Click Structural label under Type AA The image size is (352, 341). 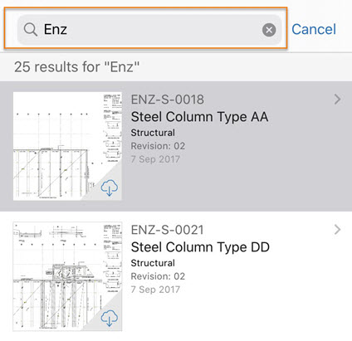click(153, 133)
